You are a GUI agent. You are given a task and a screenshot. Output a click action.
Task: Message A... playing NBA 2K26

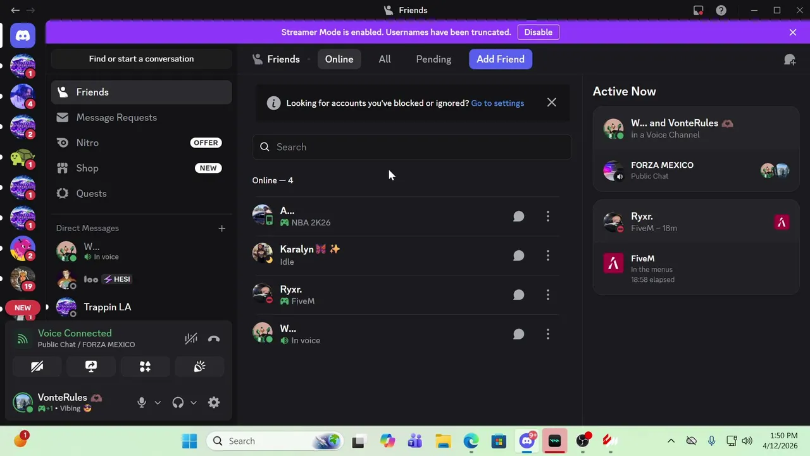[518, 217]
